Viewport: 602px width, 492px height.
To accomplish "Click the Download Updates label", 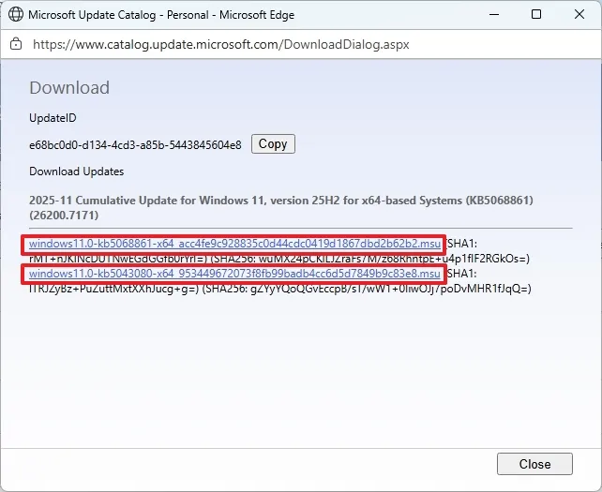I will (x=76, y=171).
